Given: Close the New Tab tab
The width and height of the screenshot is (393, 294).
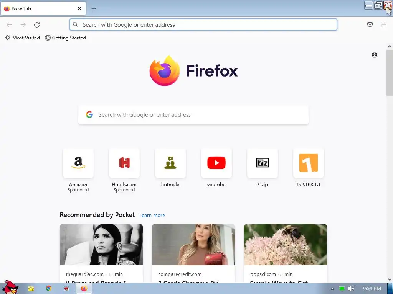Looking at the screenshot, I should [79, 8].
